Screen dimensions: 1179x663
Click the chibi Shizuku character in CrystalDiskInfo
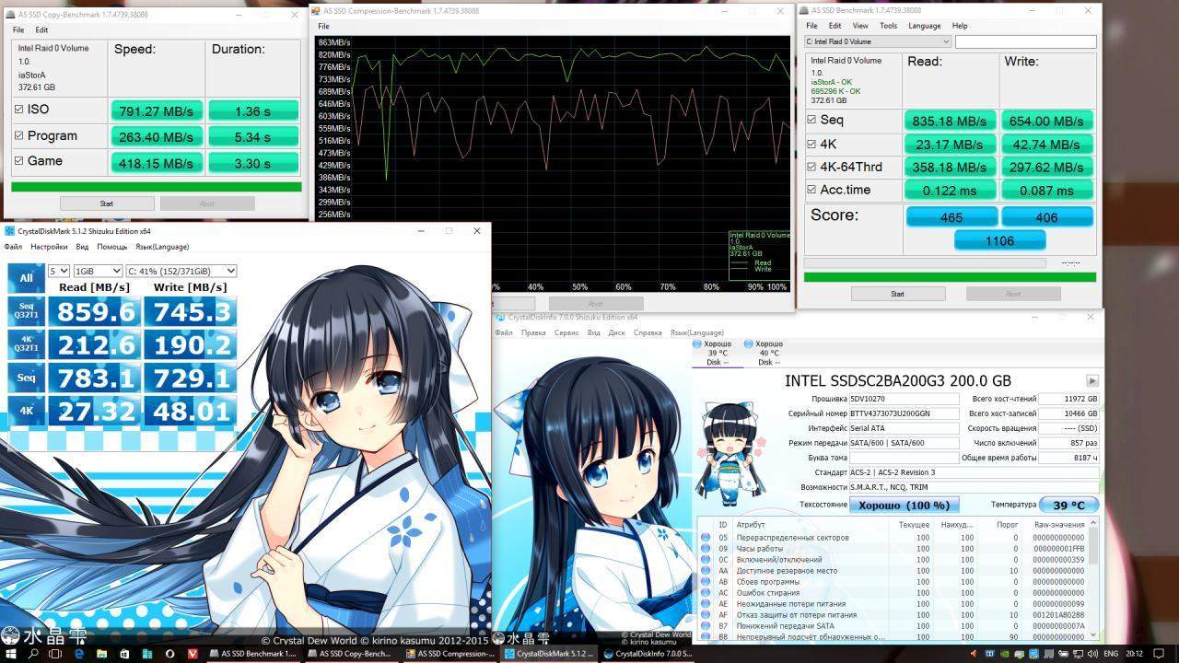pyautogui.click(x=728, y=451)
